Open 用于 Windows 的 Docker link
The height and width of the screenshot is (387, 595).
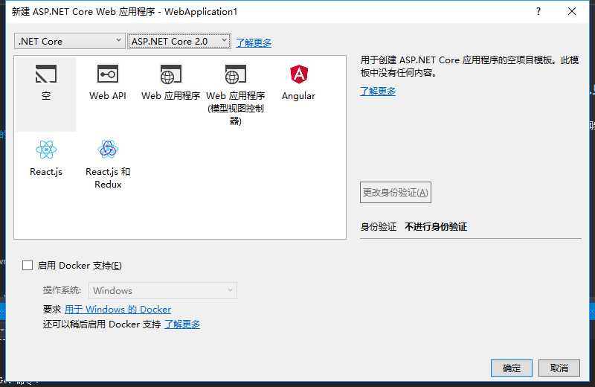(118, 309)
